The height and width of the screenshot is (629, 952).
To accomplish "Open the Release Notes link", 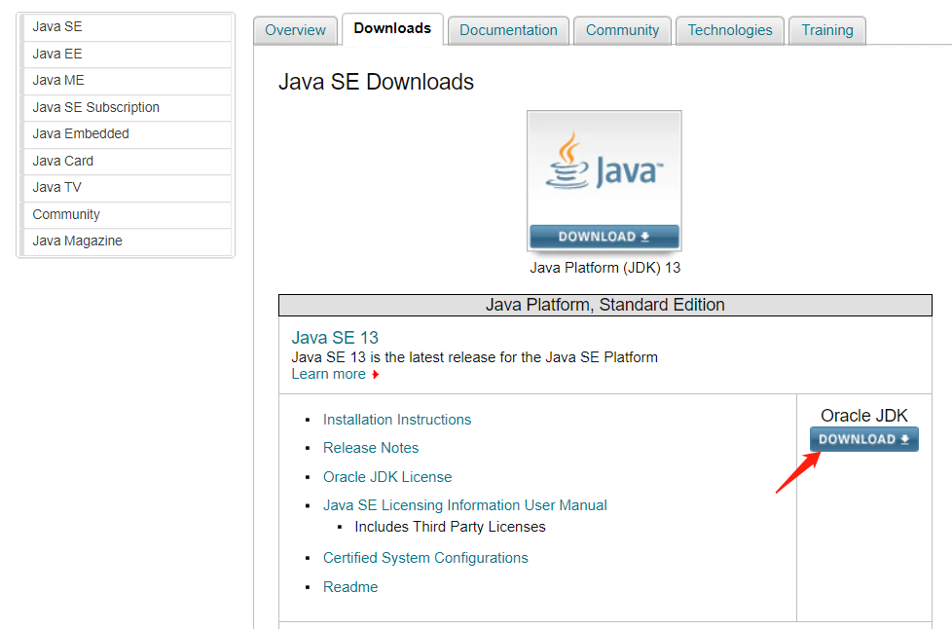I will (371, 448).
